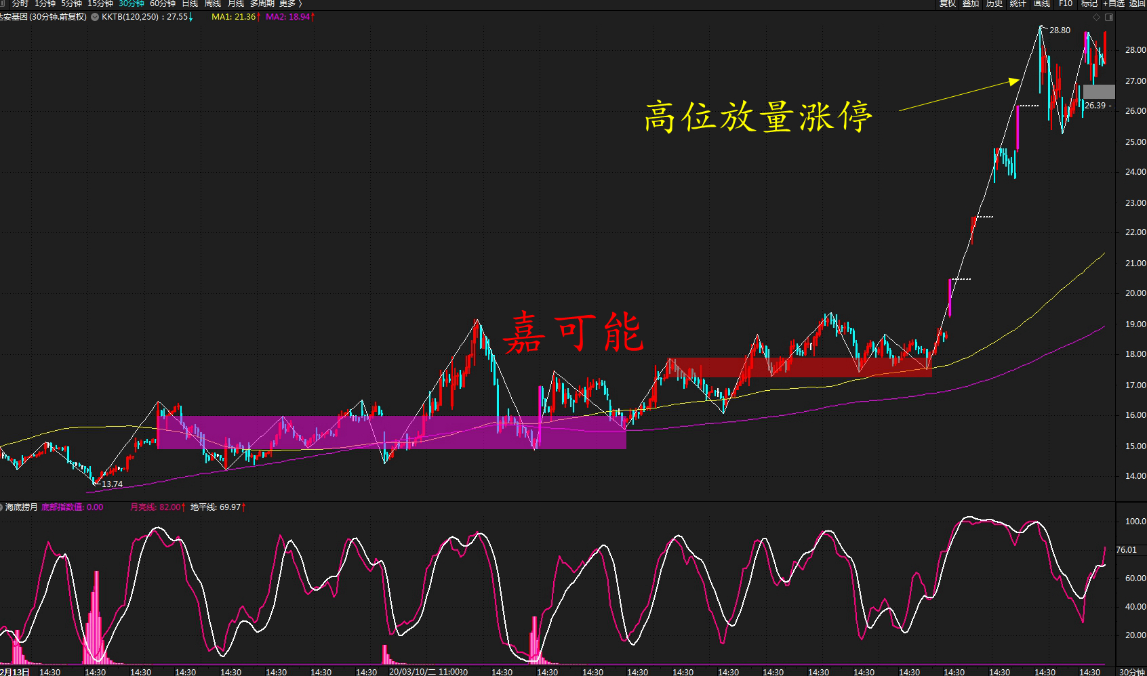Click the 26.39 current price marker
This screenshot has height=676, width=1147.
[x=1095, y=106]
